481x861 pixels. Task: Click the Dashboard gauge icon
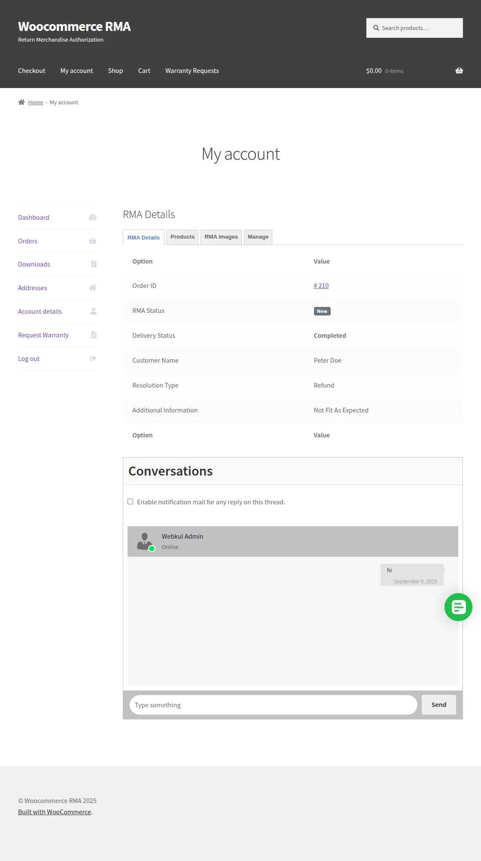(x=92, y=218)
